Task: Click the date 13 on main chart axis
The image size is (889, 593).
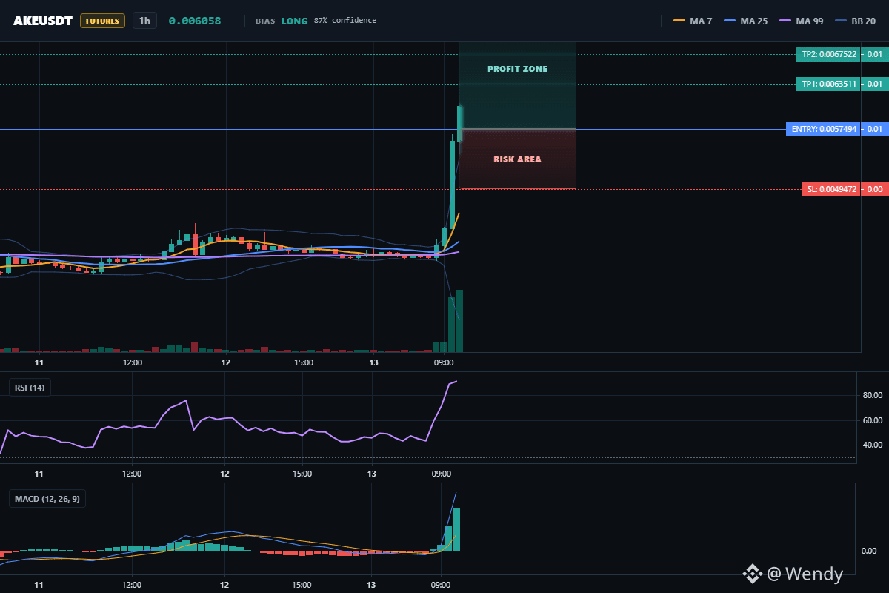Action: point(373,362)
